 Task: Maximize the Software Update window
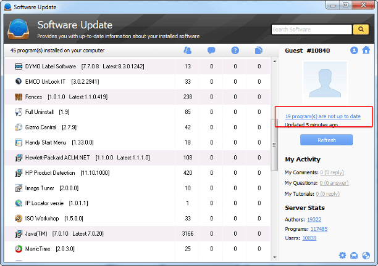point(345,5)
